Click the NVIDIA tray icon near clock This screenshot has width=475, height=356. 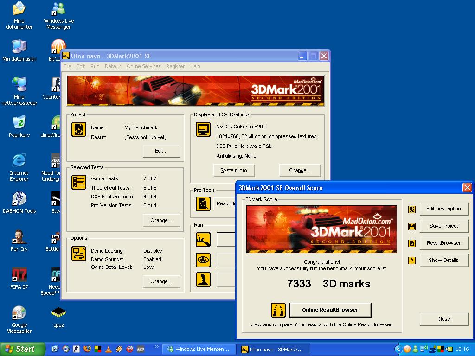click(449, 350)
